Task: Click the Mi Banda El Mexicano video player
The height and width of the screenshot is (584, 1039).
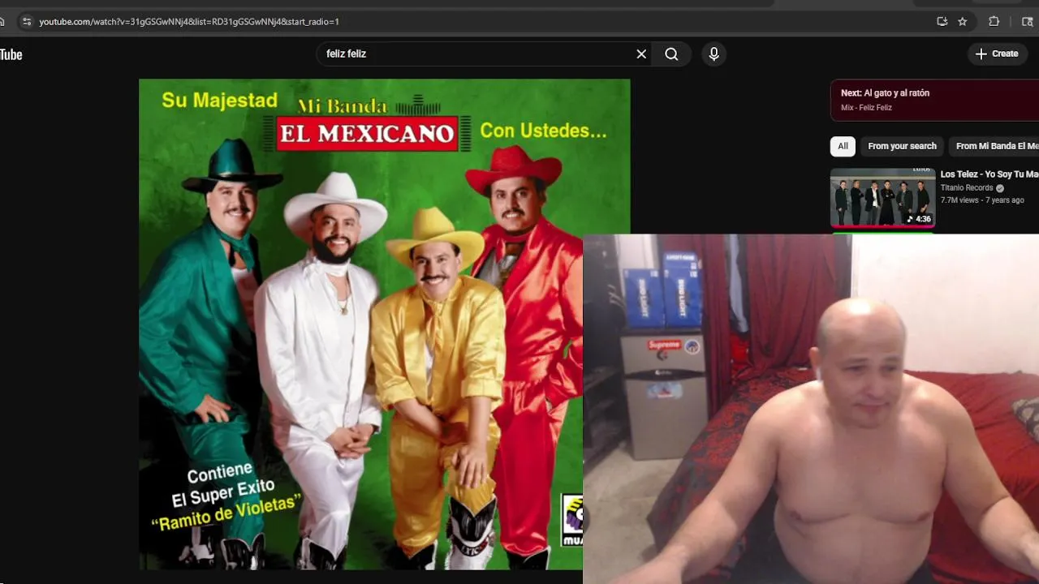Action: pyautogui.click(x=385, y=324)
